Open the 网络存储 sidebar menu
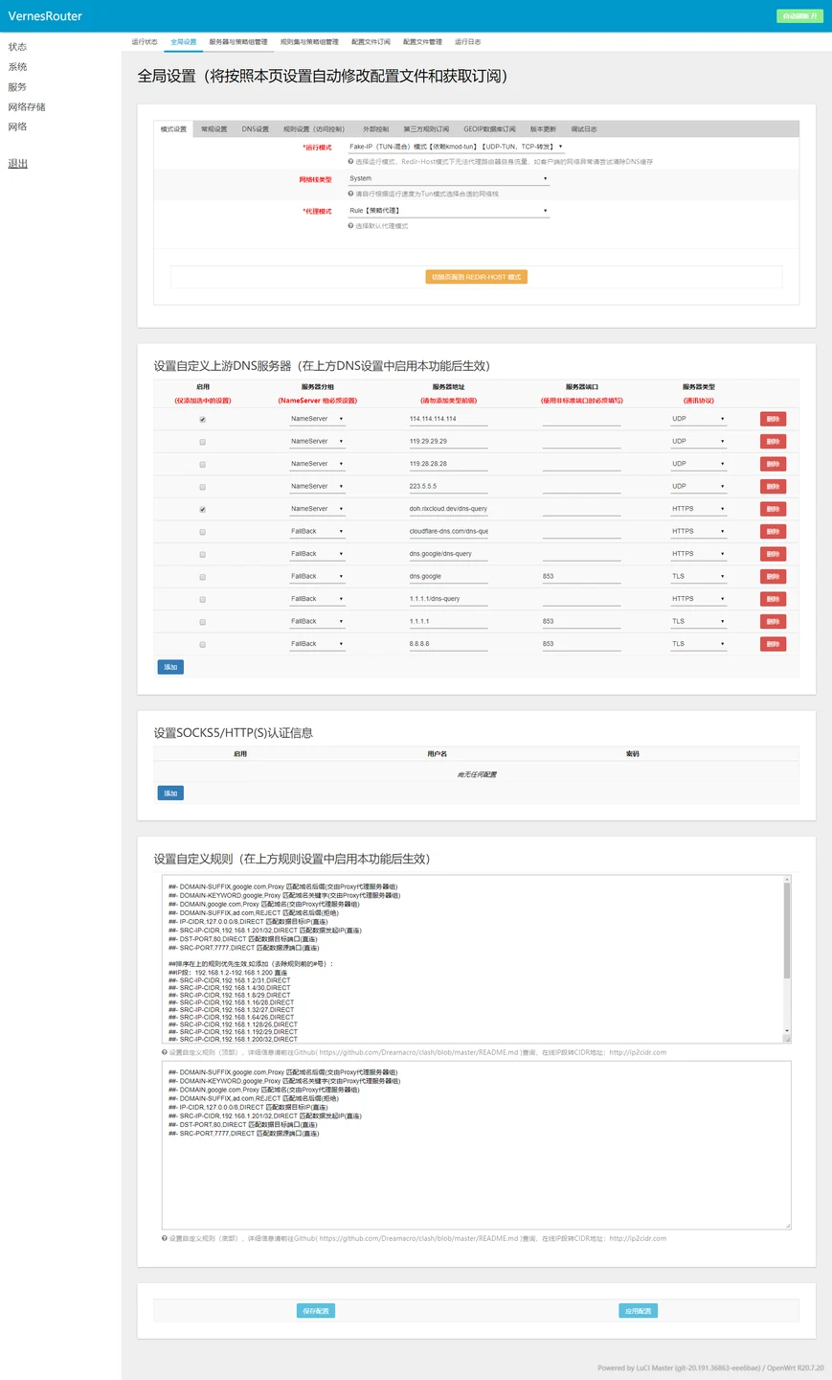The image size is (832, 1380). [x=27, y=107]
